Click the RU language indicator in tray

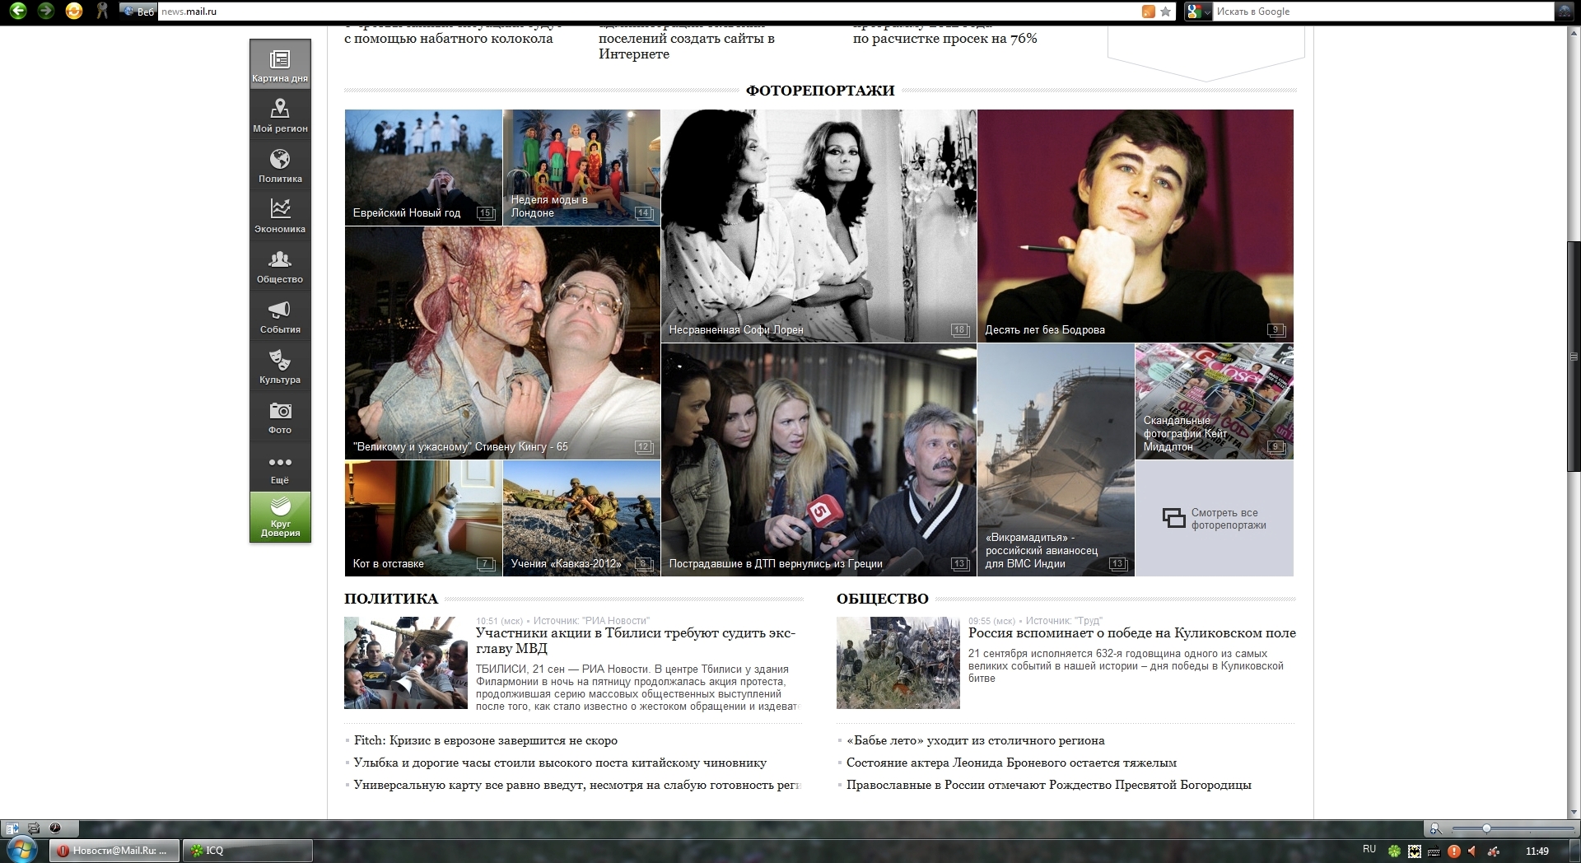coord(1369,849)
